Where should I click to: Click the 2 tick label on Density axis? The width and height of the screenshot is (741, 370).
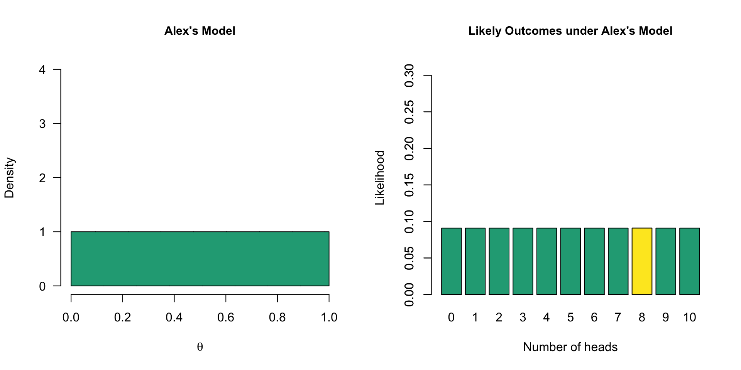(x=42, y=178)
